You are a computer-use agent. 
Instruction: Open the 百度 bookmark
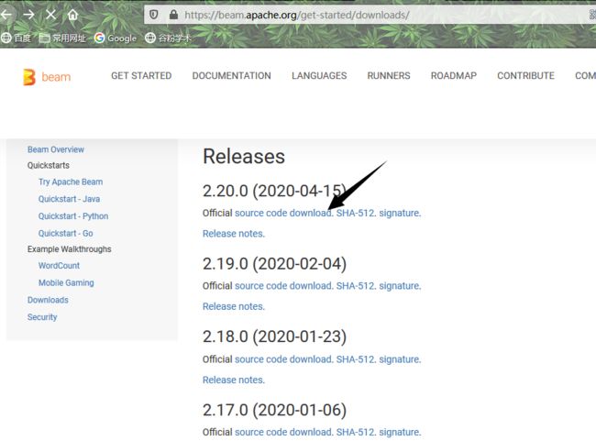click(16, 38)
